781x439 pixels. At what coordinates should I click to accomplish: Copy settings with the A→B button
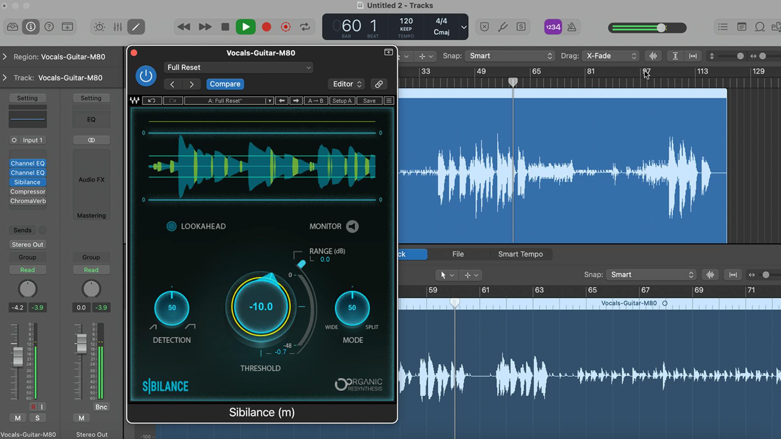[316, 101]
